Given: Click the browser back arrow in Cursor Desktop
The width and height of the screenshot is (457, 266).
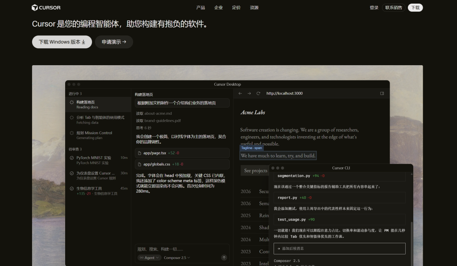Looking at the screenshot, I should point(240,93).
